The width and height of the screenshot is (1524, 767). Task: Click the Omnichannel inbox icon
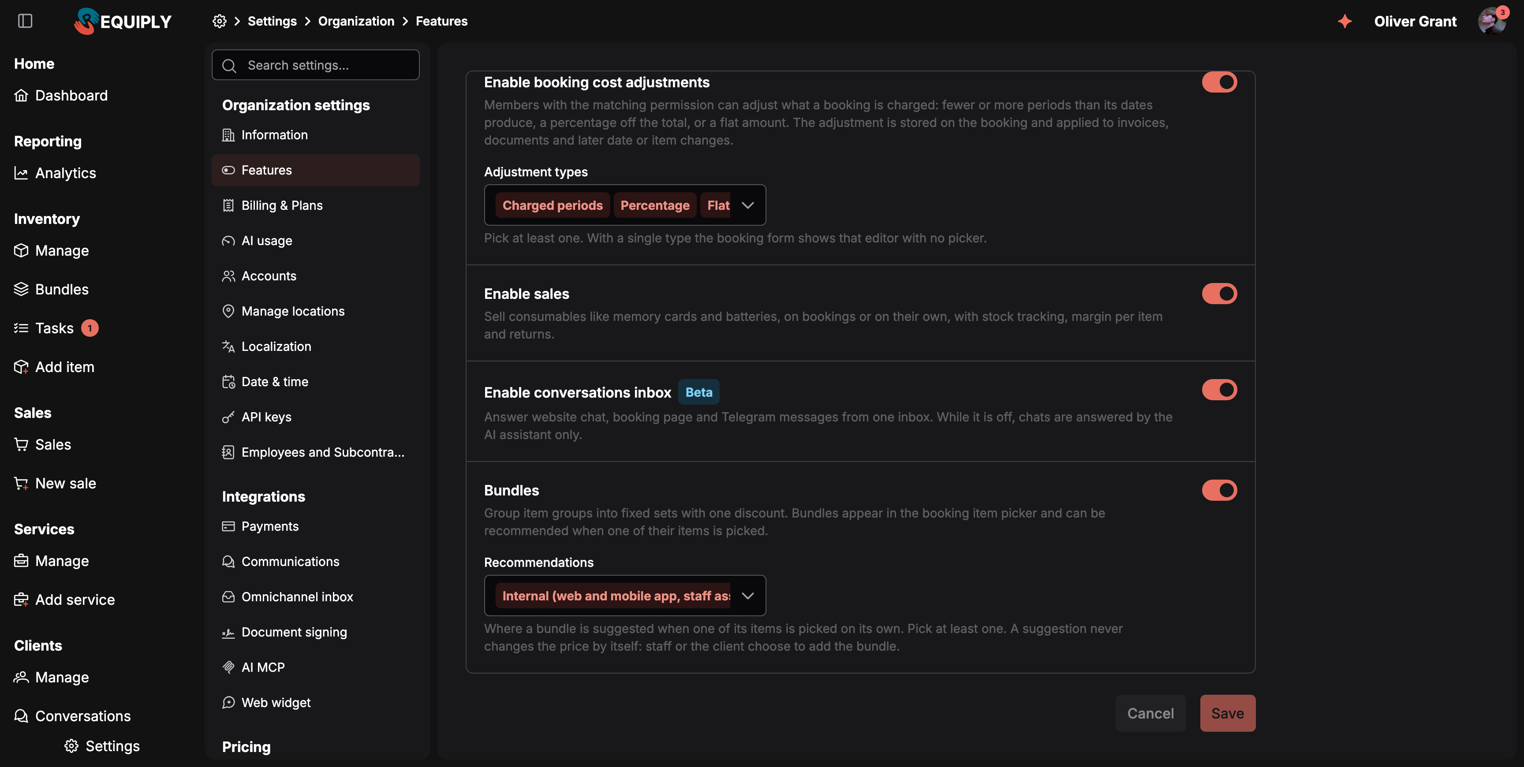click(228, 597)
